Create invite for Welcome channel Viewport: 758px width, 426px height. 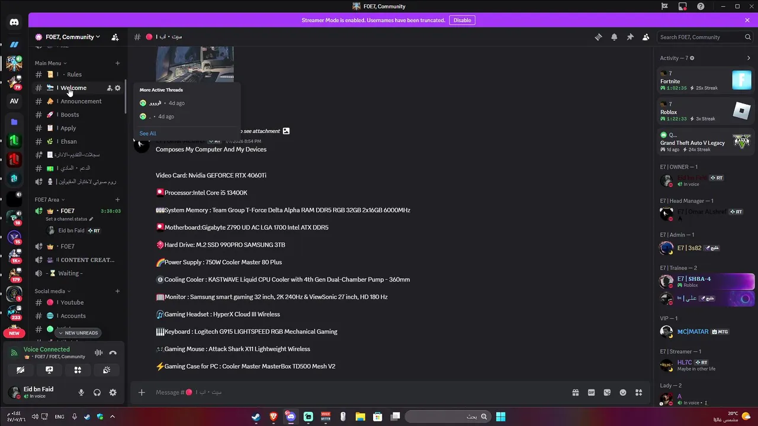(x=110, y=88)
